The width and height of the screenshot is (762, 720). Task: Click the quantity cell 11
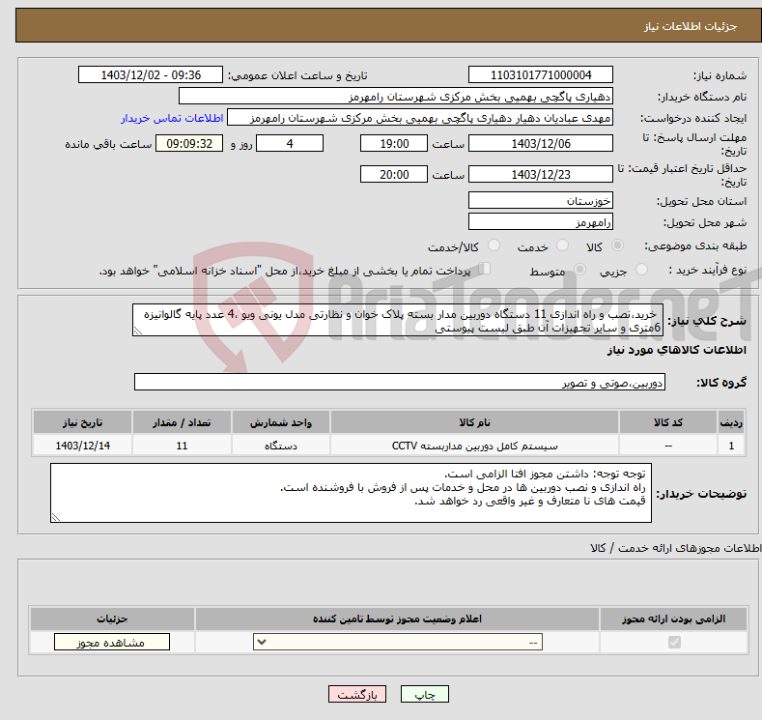(x=182, y=446)
